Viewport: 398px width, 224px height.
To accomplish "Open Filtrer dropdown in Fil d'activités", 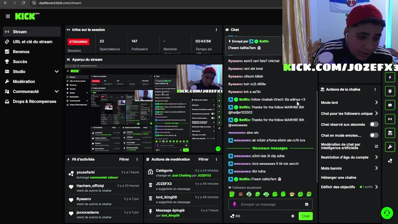I will click(x=124, y=159).
